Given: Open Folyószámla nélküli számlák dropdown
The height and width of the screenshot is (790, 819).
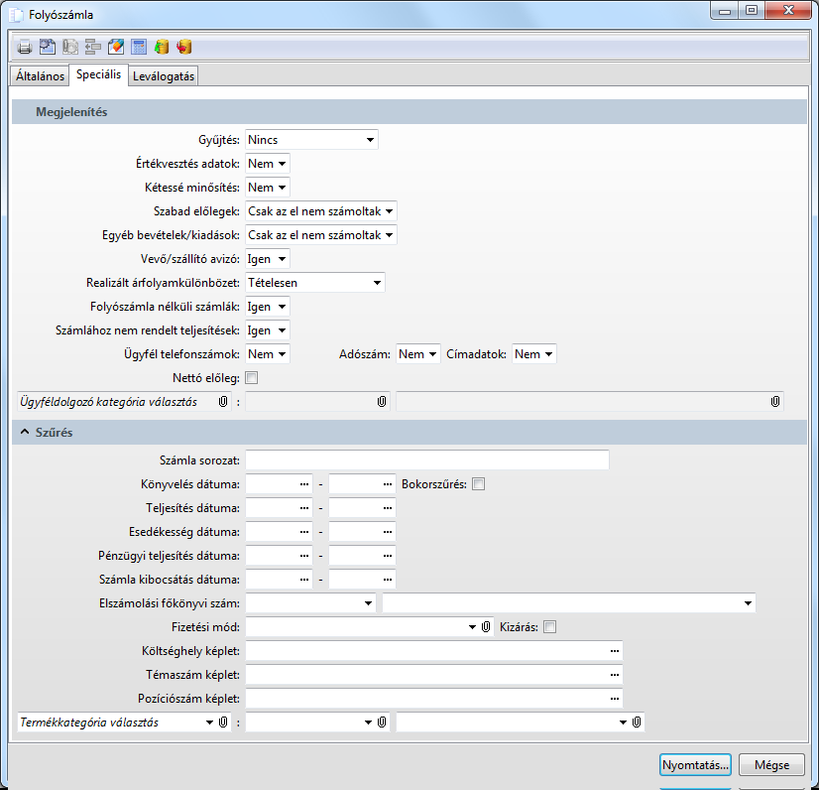Looking at the screenshot, I should click(268, 307).
